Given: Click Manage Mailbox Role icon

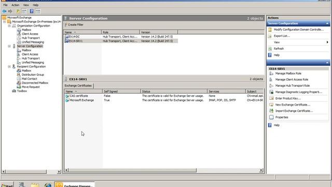Looking at the screenshot, I should pyautogui.click(x=271, y=73).
